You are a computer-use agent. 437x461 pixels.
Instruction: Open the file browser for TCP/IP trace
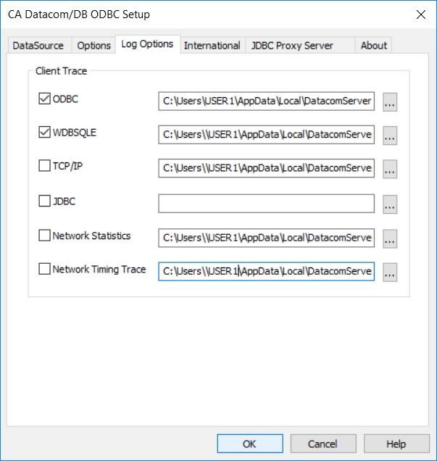(x=390, y=169)
